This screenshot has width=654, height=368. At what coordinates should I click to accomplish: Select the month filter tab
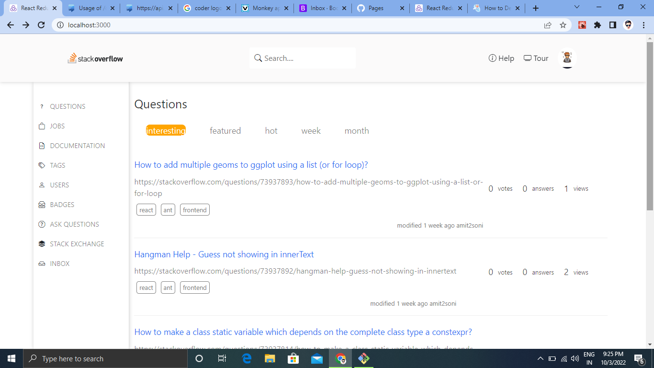coord(356,130)
